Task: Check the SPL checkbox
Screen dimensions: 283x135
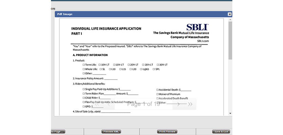Action: pos(154,69)
